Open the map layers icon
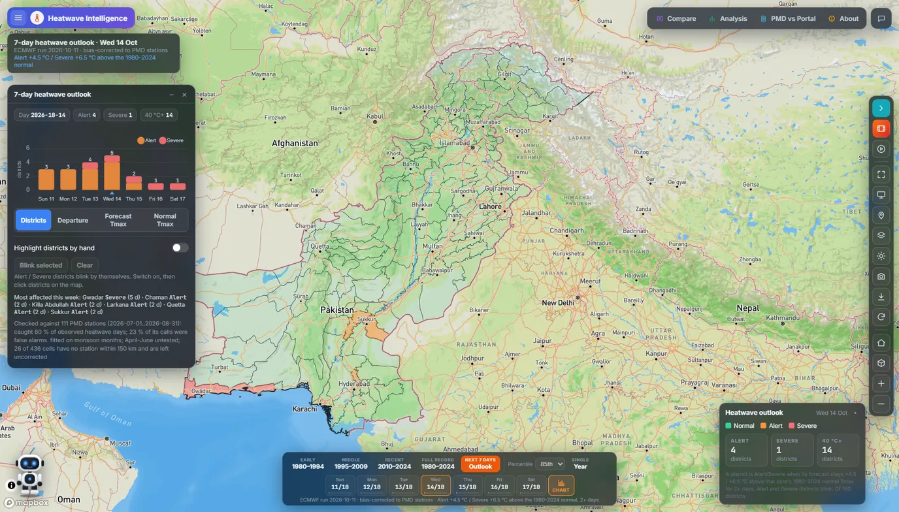 pyautogui.click(x=881, y=236)
